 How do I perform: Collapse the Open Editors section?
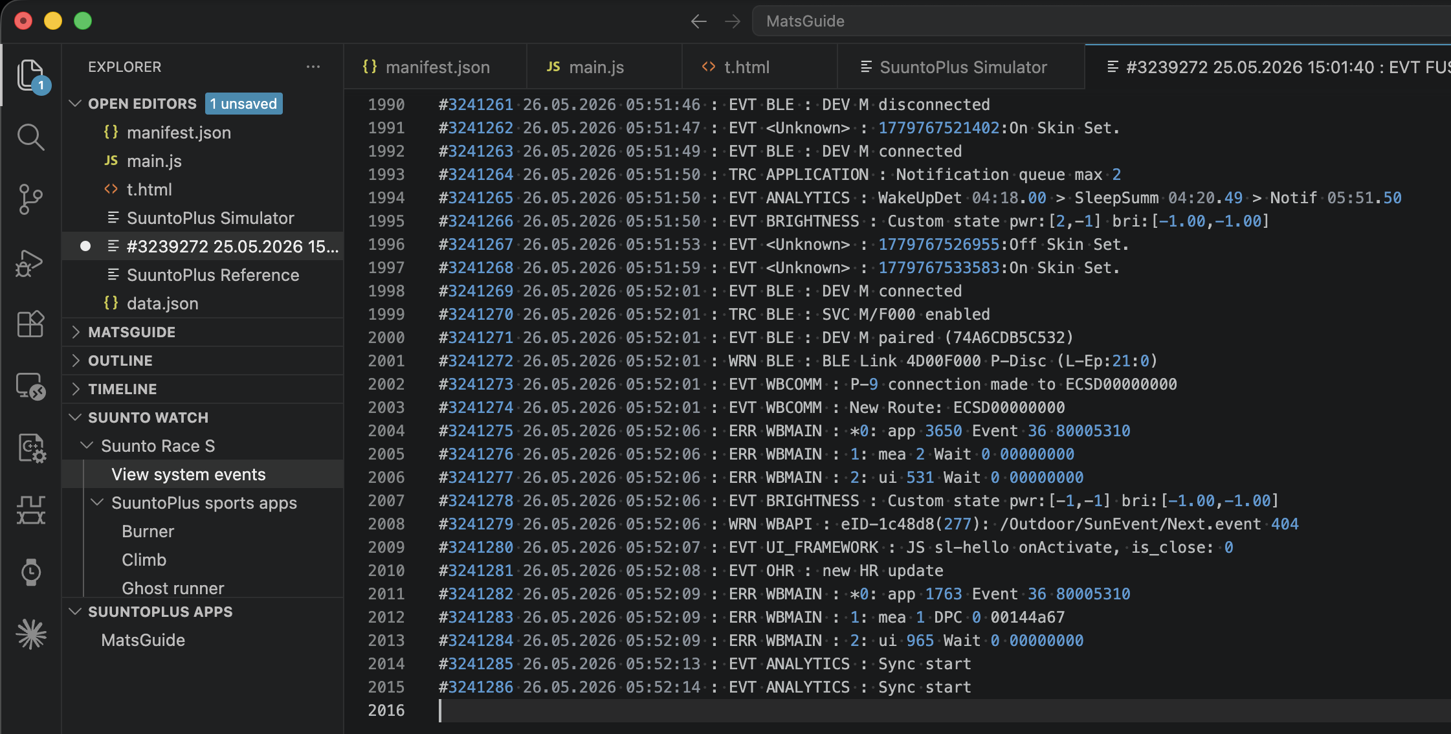click(x=76, y=104)
